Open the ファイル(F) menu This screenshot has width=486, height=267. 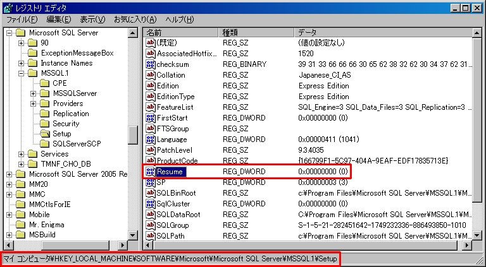tap(22, 20)
